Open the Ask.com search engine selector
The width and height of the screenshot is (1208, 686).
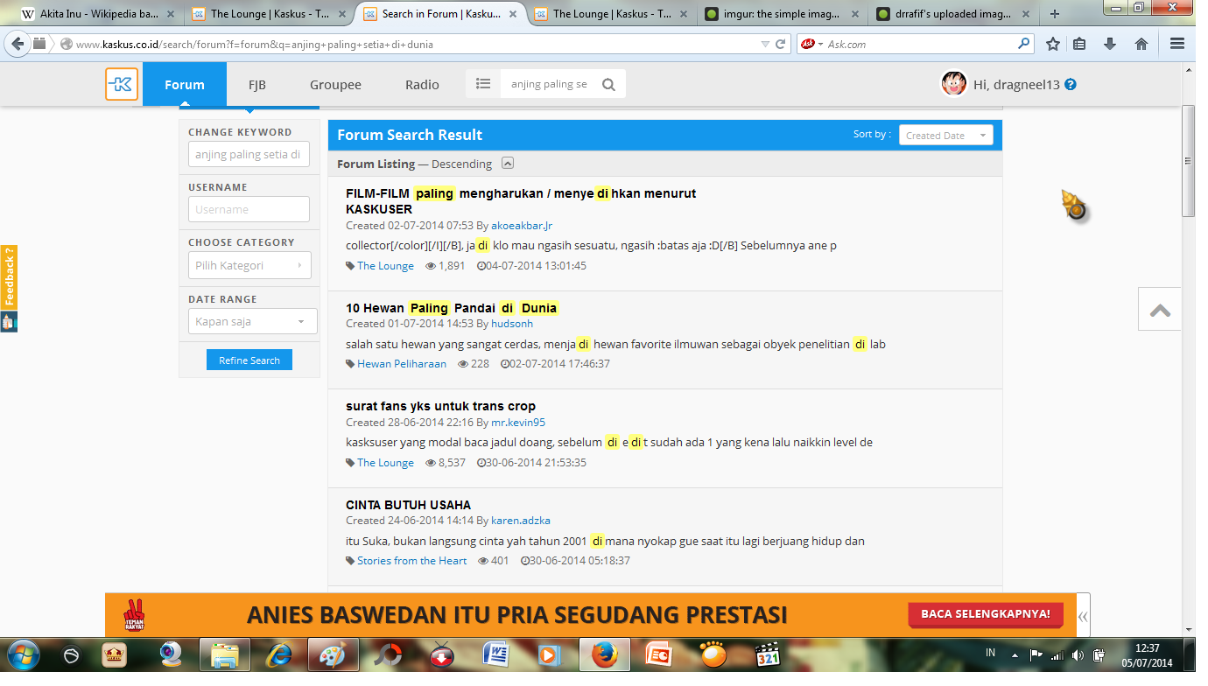(x=812, y=44)
